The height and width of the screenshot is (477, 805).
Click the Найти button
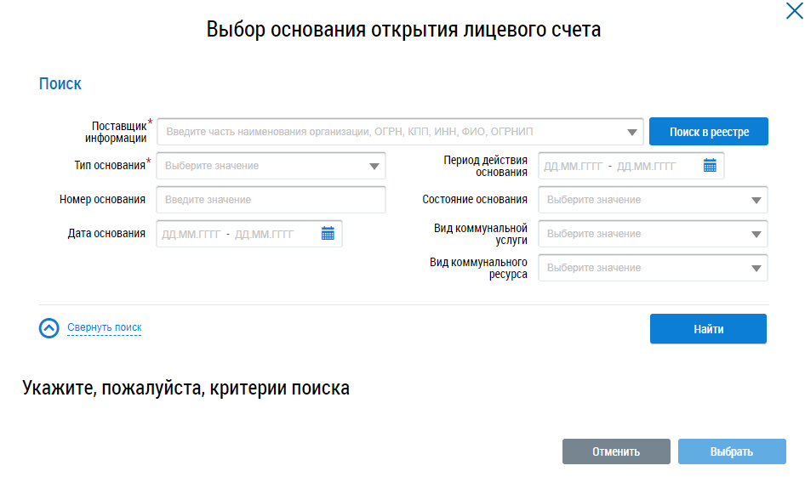point(708,329)
